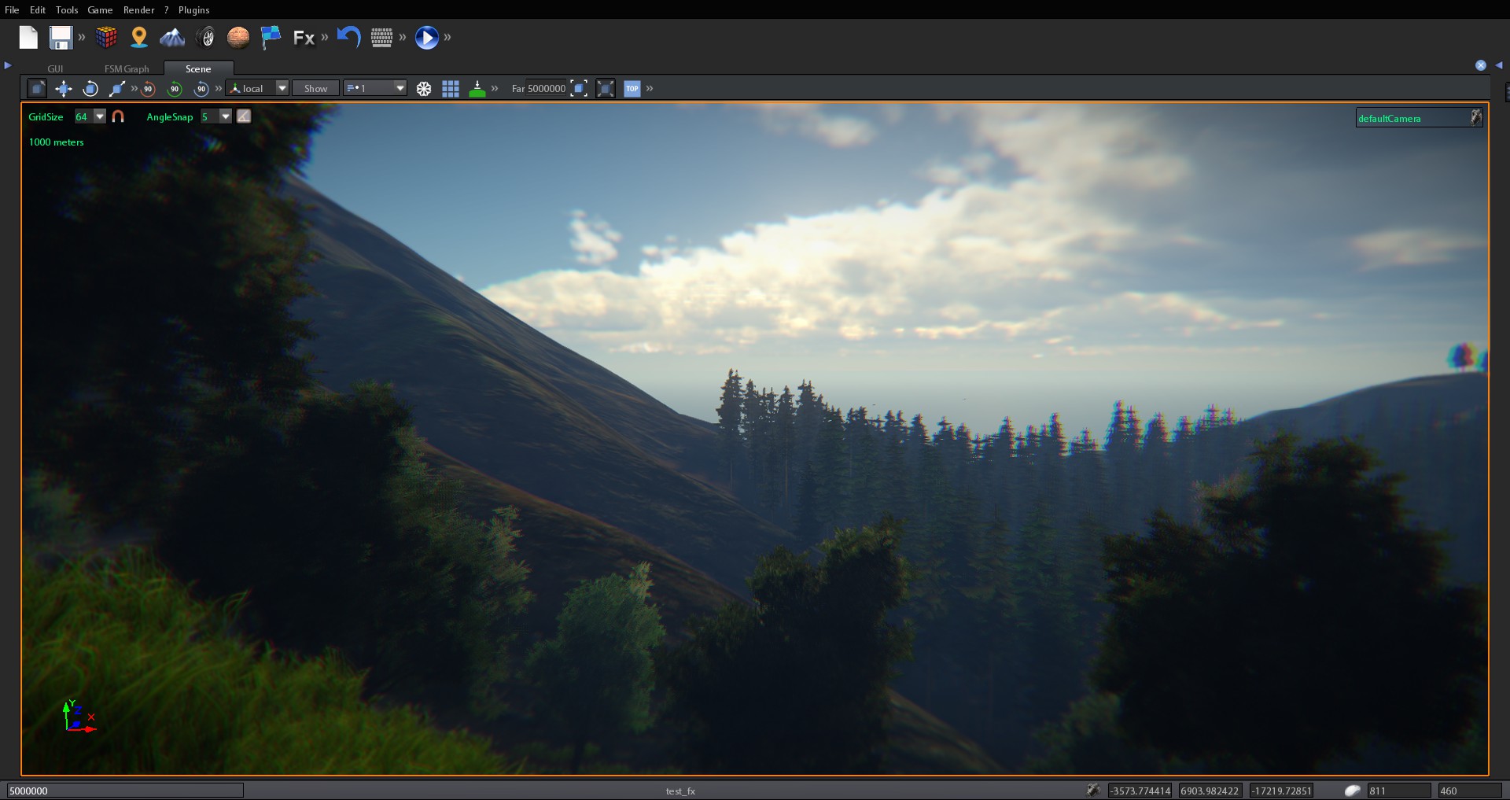This screenshot has width=1510, height=800.
Task: Select the move gizmo tool
Action: point(63,88)
